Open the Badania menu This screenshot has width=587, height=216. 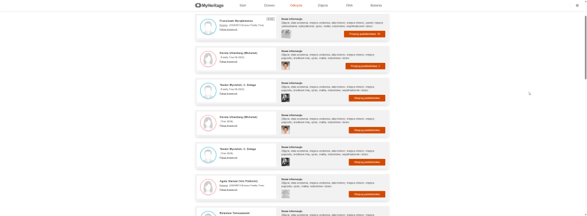(x=376, y=5)
